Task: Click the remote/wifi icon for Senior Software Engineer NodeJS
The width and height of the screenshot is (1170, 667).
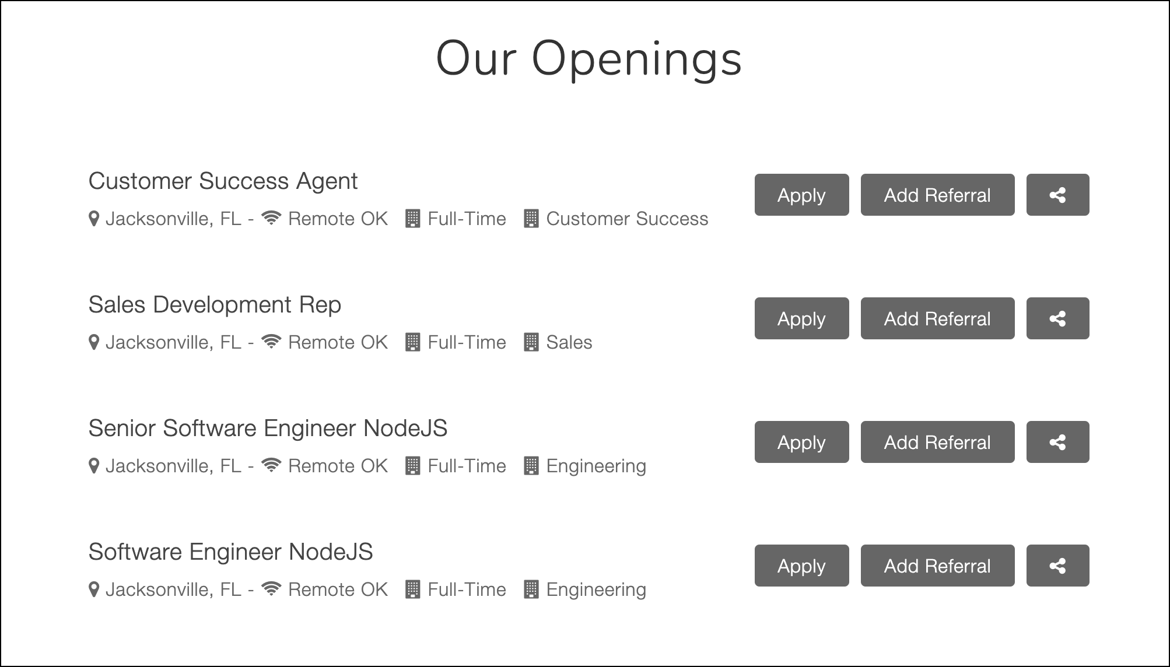Action: 272,465
